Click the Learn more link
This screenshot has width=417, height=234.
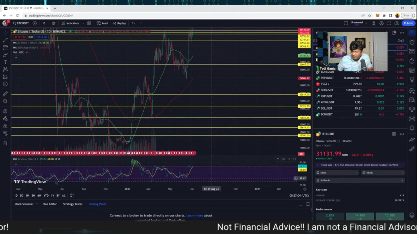(x=194, y=215)
